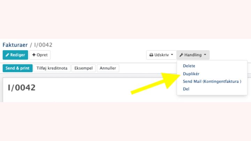
Task: Expand the Udskriv dropdown arrow
Action: coord(172,55)
